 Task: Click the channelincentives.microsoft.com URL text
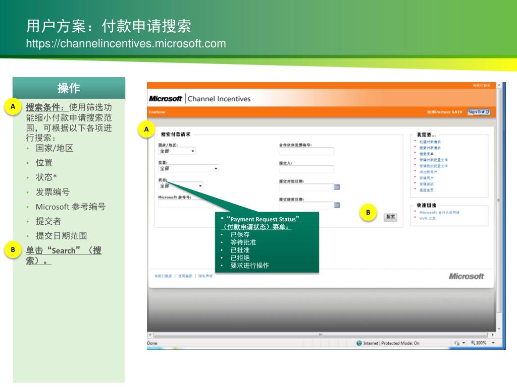tap(126, 43)
